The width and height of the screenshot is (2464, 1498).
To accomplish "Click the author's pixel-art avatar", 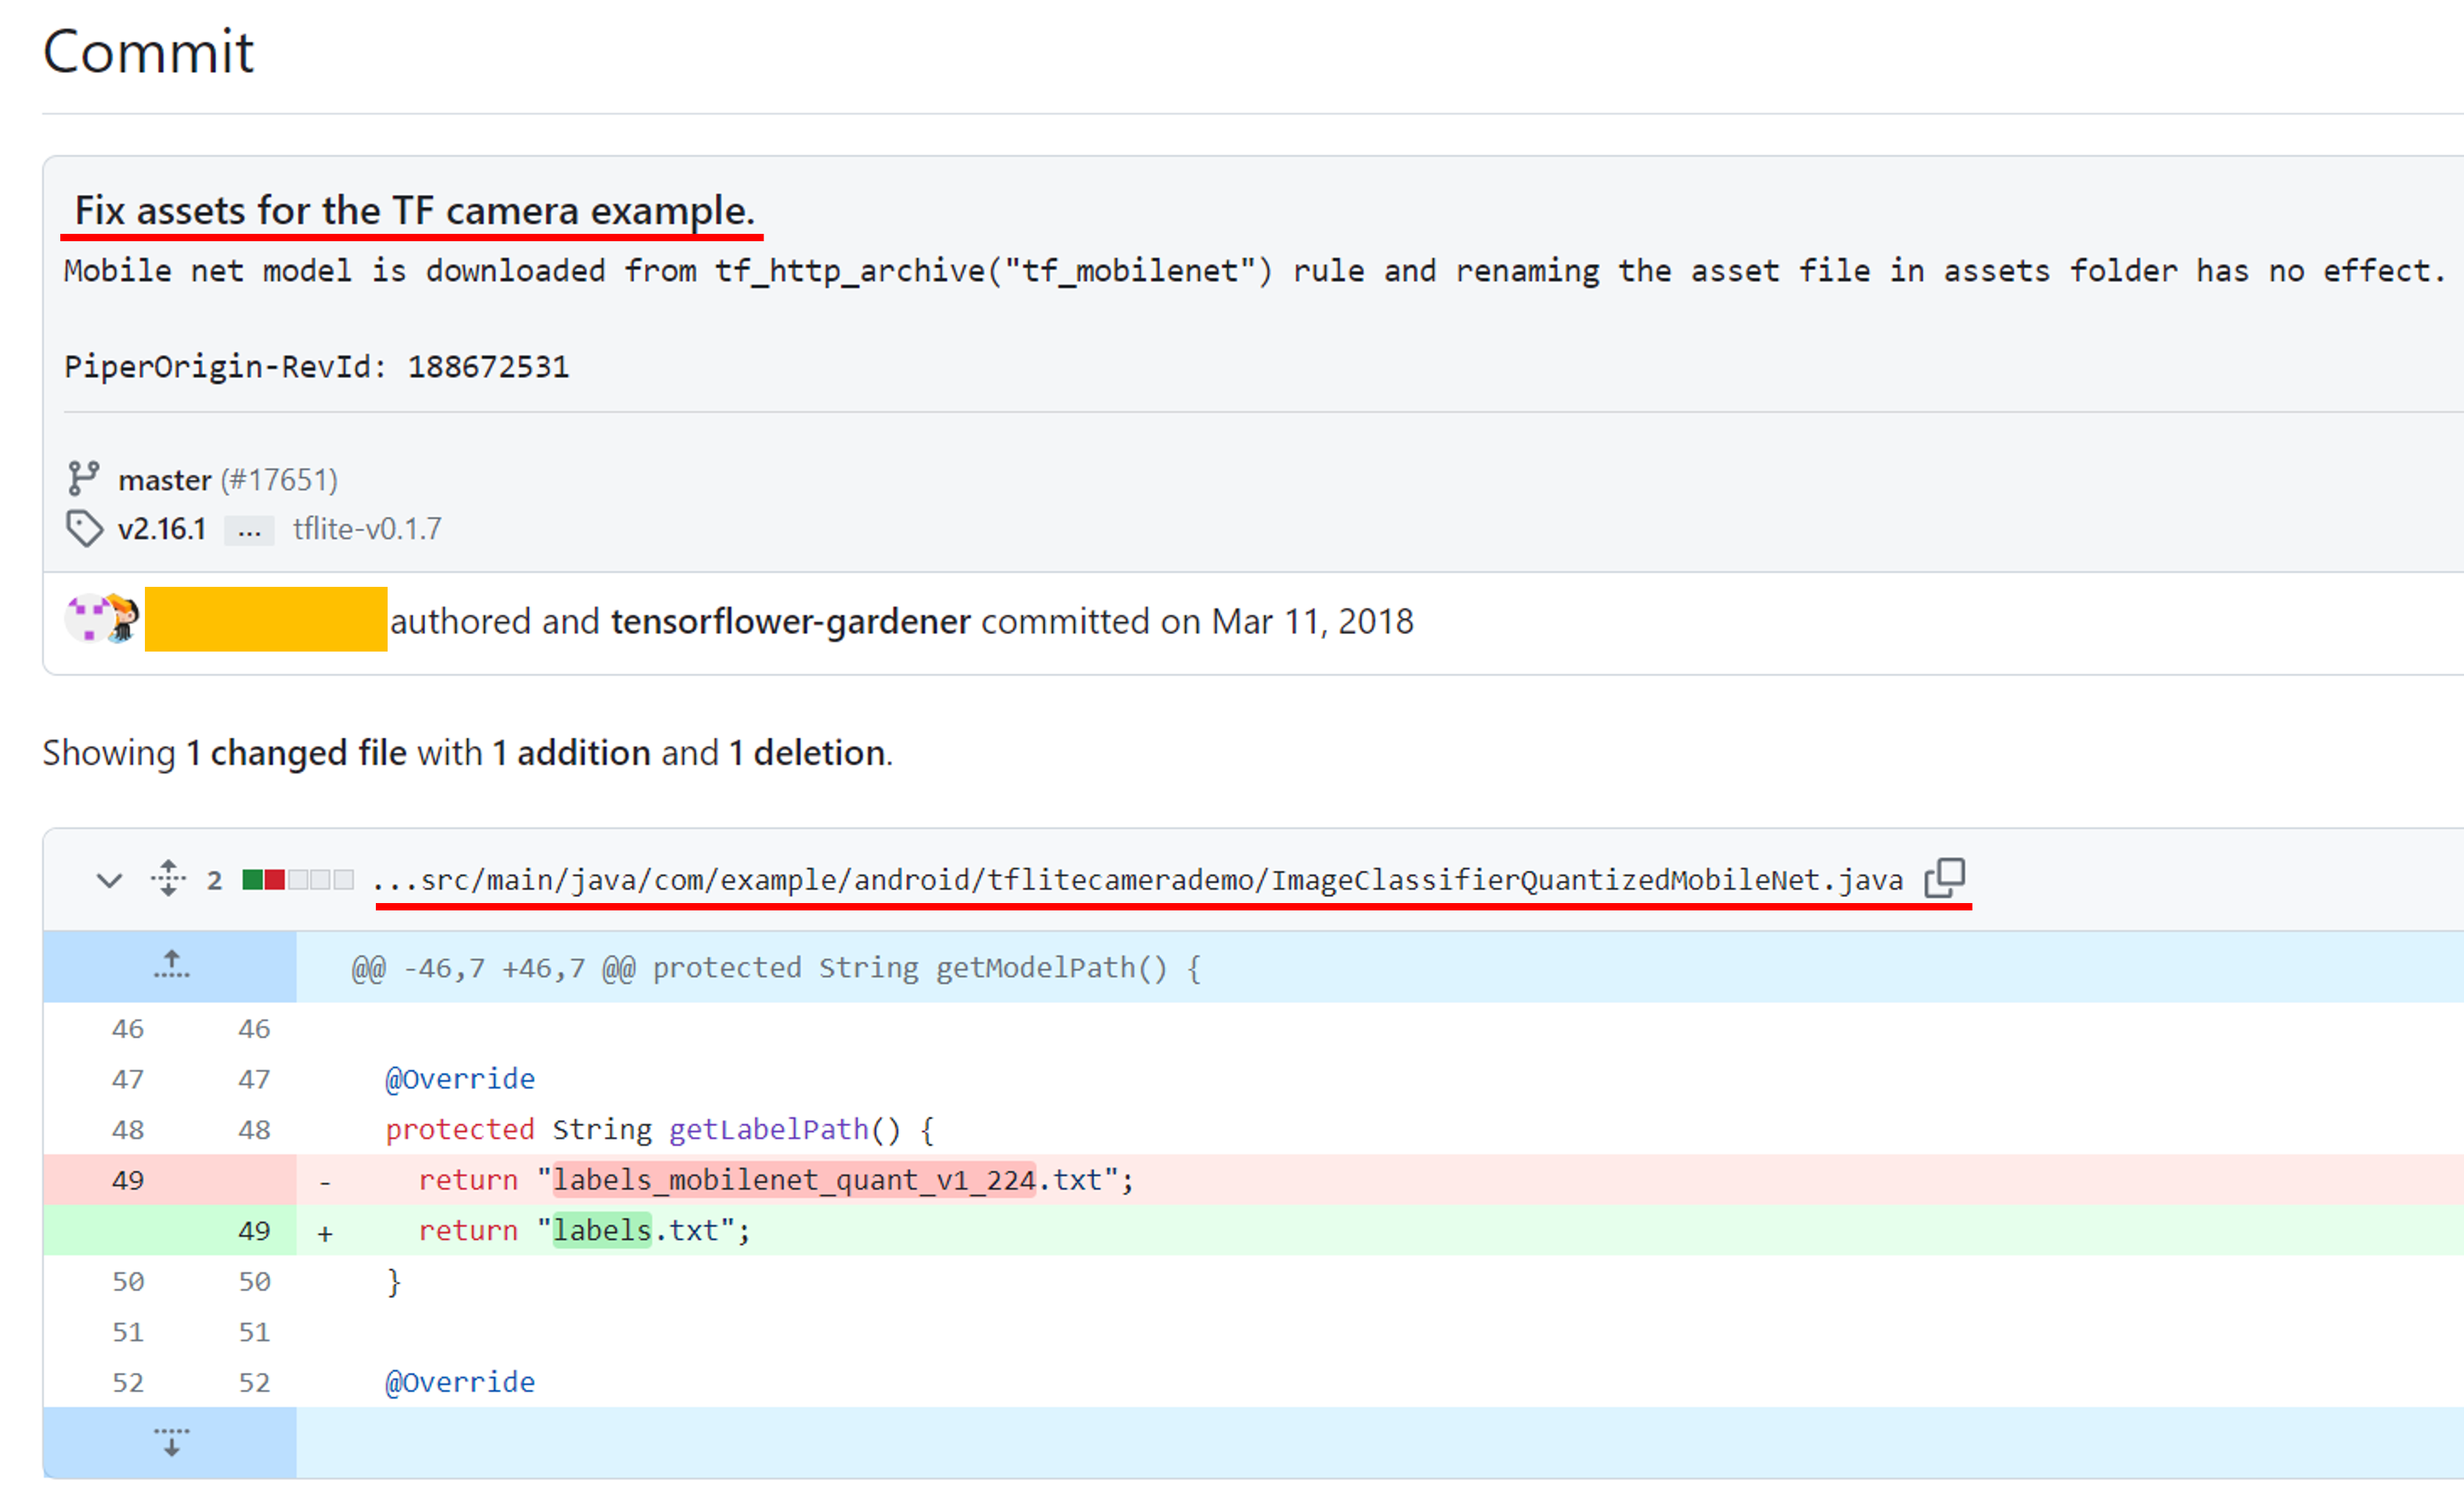I will click(x=87, y=619).
